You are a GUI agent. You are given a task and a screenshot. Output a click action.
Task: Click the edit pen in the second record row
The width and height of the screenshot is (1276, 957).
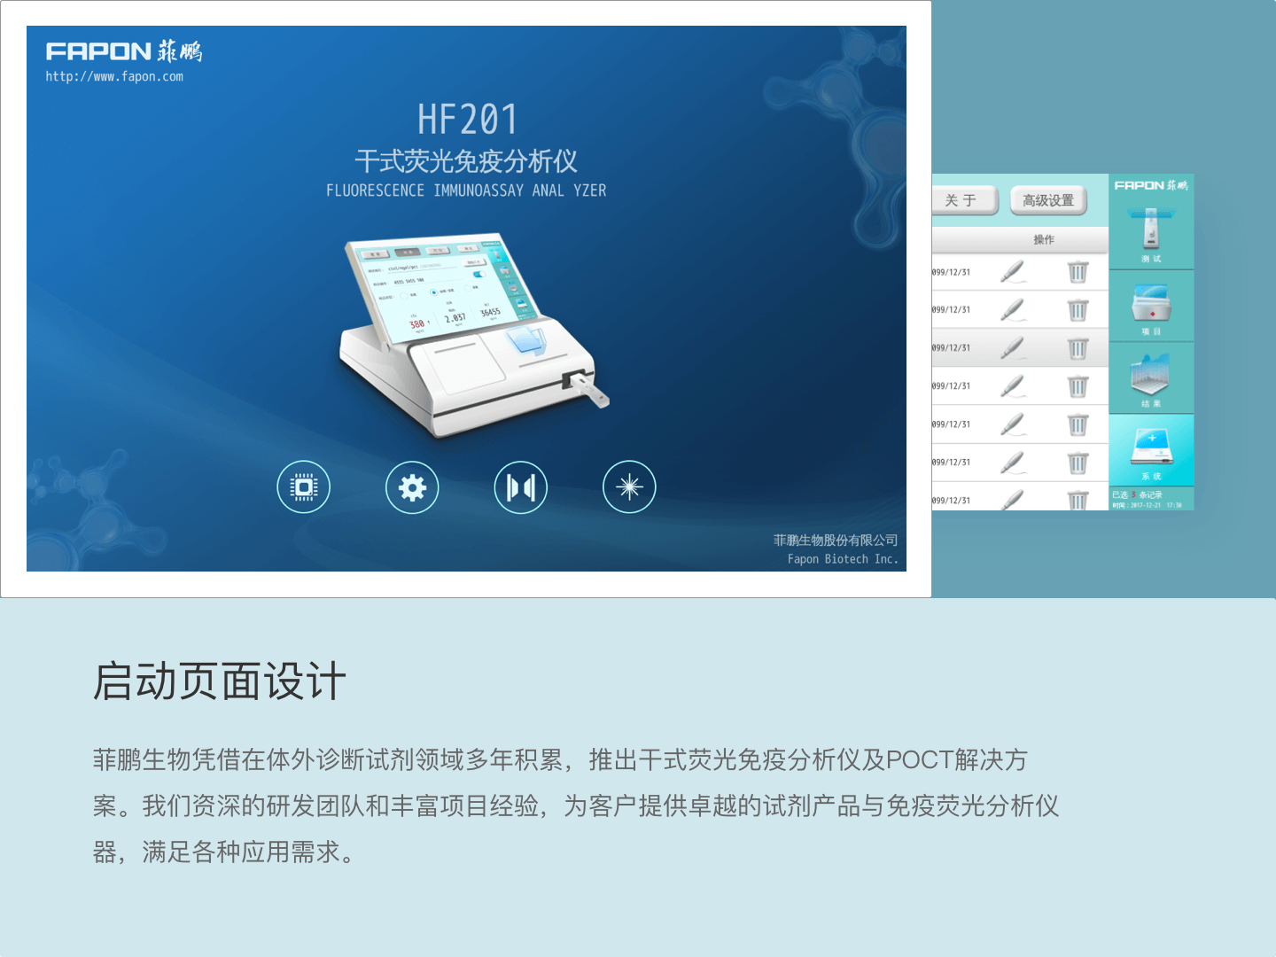pos(1013,309)
